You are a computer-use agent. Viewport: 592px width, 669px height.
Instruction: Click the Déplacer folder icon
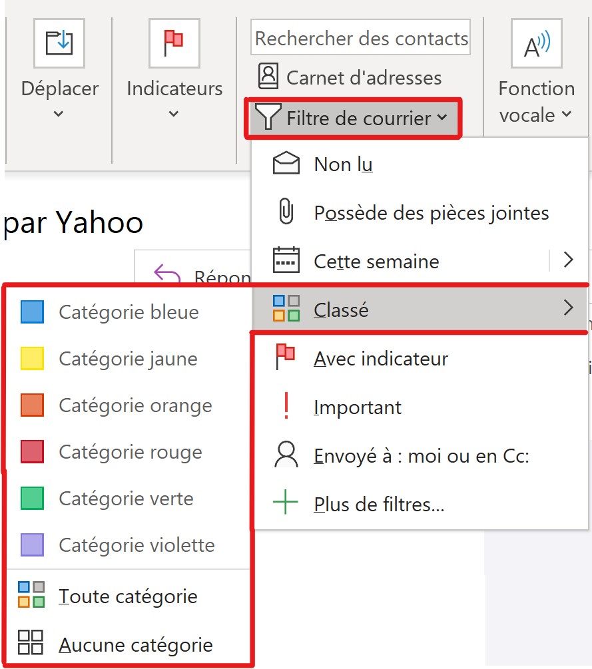tap(59, 43)
